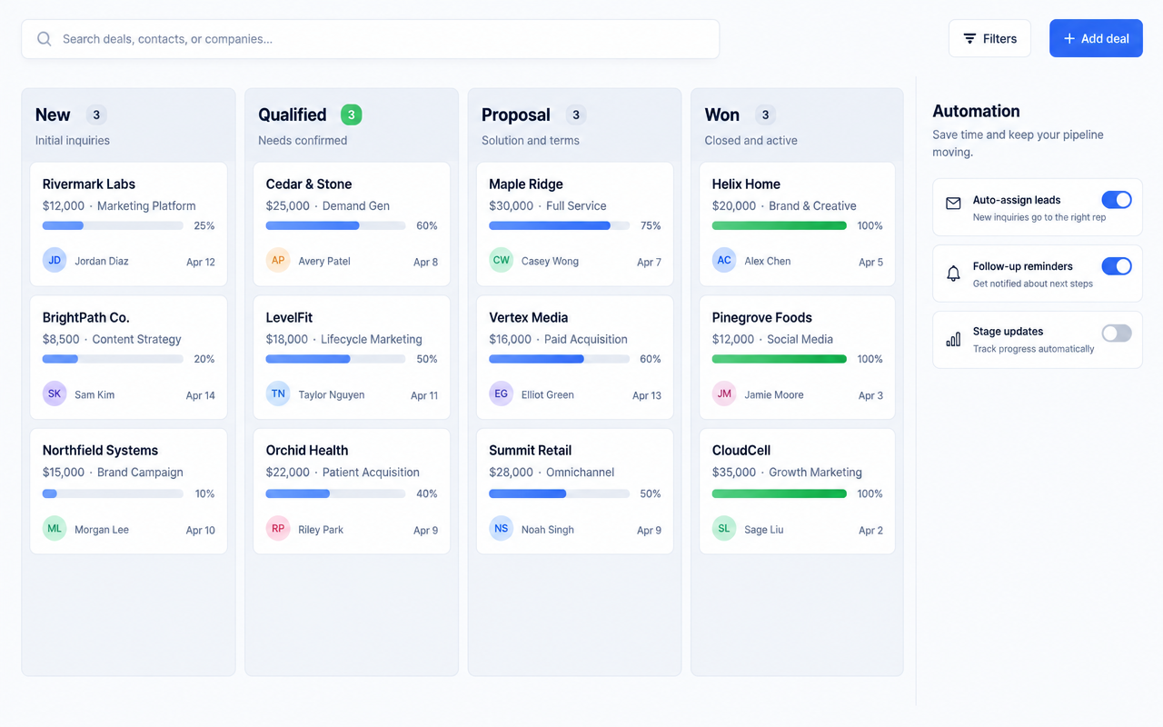The width and height of the screenshot is (1163, 727).
Task: Open the Cedar & Stone deal title
Action: [x=309, y=184]
